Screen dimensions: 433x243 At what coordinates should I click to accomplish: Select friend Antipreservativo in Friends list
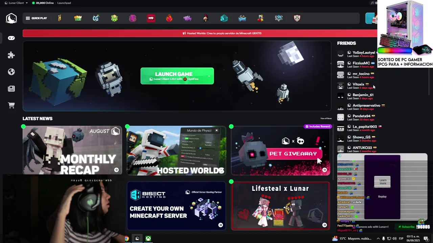[x=361, y=107]
